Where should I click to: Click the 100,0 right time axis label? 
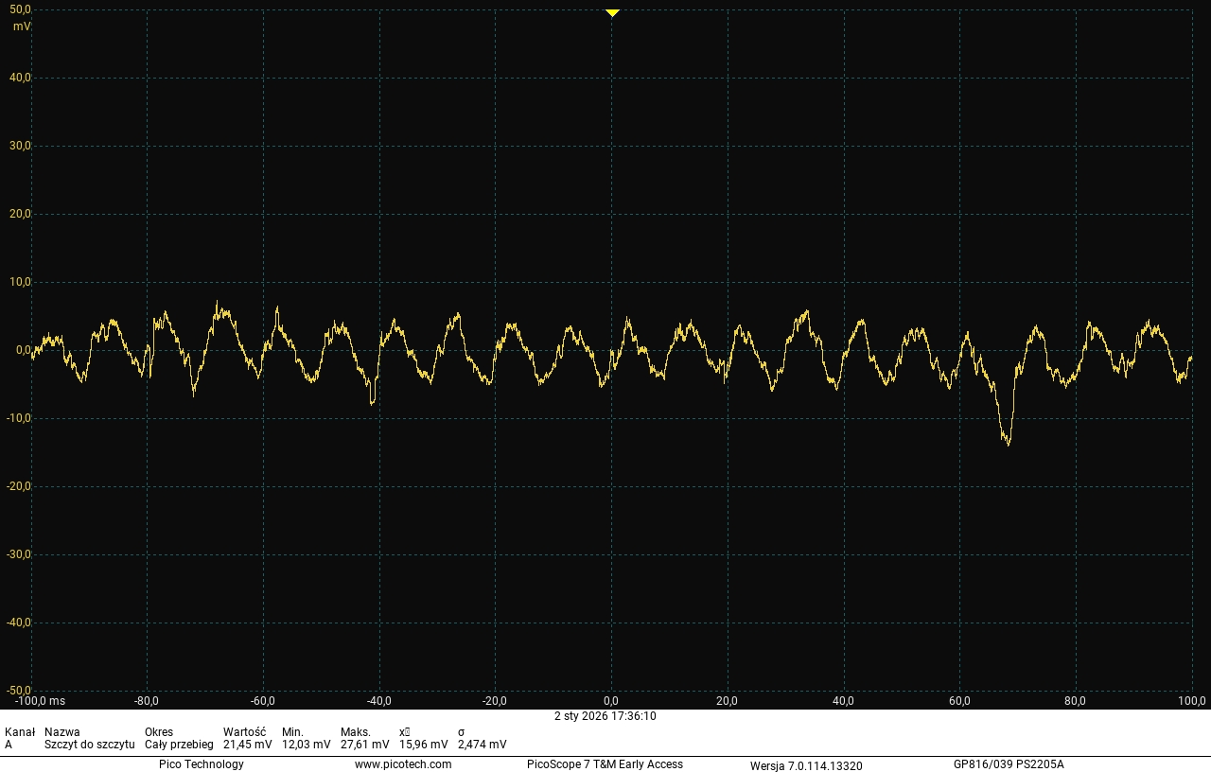[1191, 701]
